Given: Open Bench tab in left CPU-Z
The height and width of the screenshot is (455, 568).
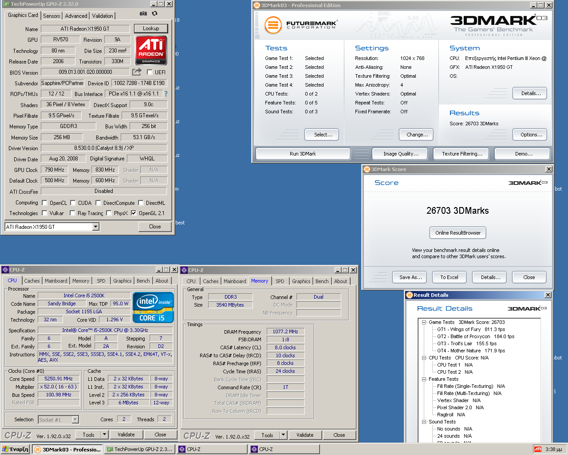Looking at the screenshot, I should 143,281.
